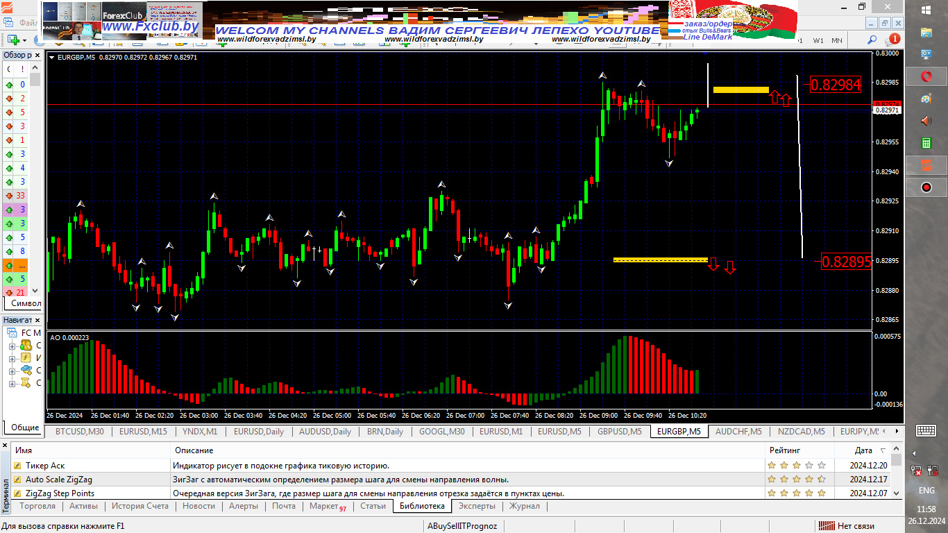
Task: Open the Windows Start button
Action: point(926,10)
